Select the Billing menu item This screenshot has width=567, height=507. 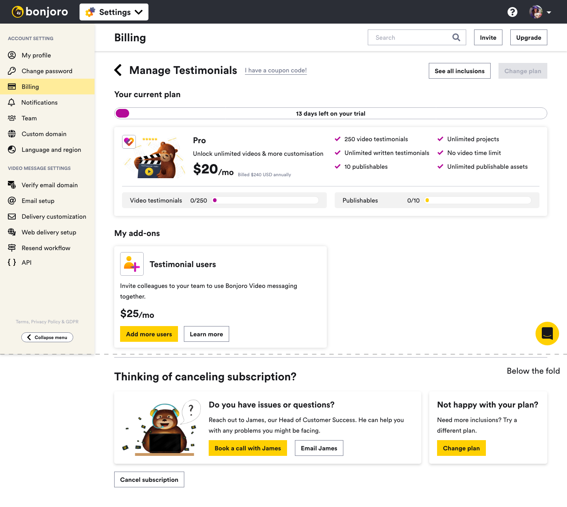coord(47,87)
